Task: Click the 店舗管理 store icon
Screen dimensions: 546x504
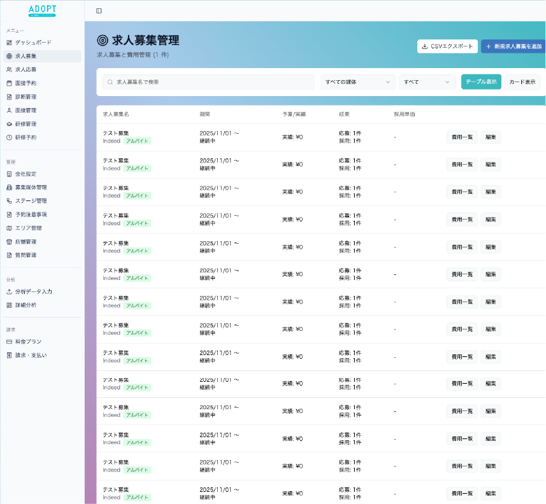Action: pyautogui.click(x=9, y=242)
